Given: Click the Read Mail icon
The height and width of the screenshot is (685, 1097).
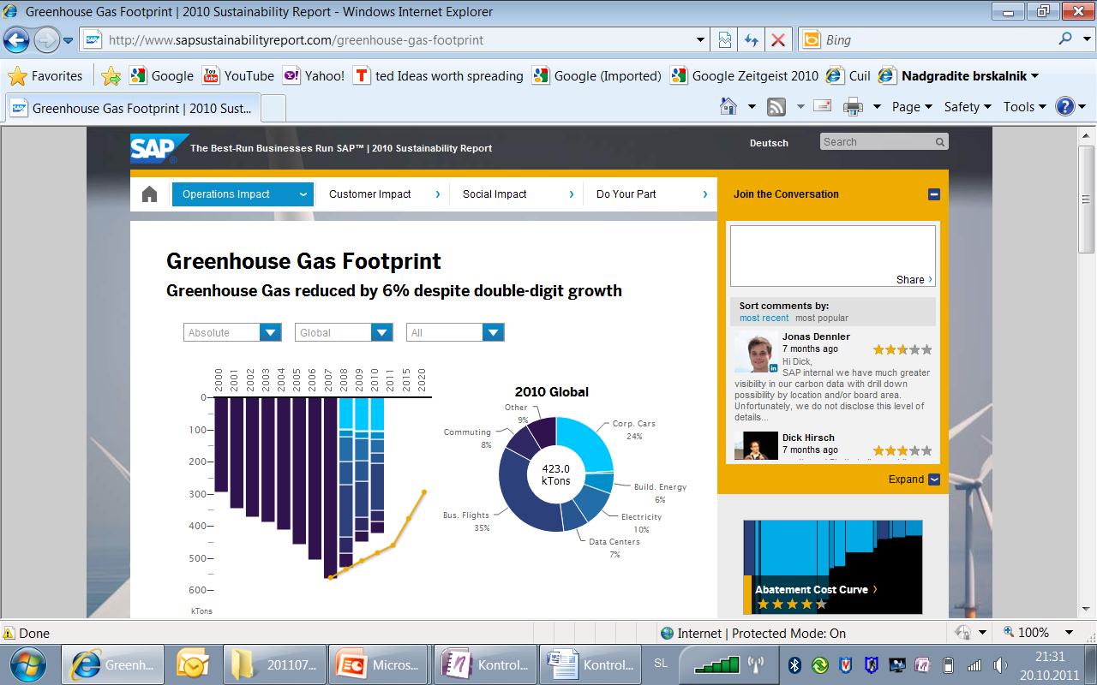Looking at the screenshot, I should pyautogui.click(x=823, y=106).
